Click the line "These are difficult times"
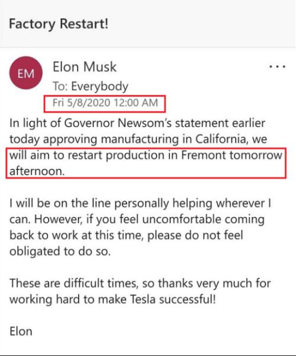 74,284
